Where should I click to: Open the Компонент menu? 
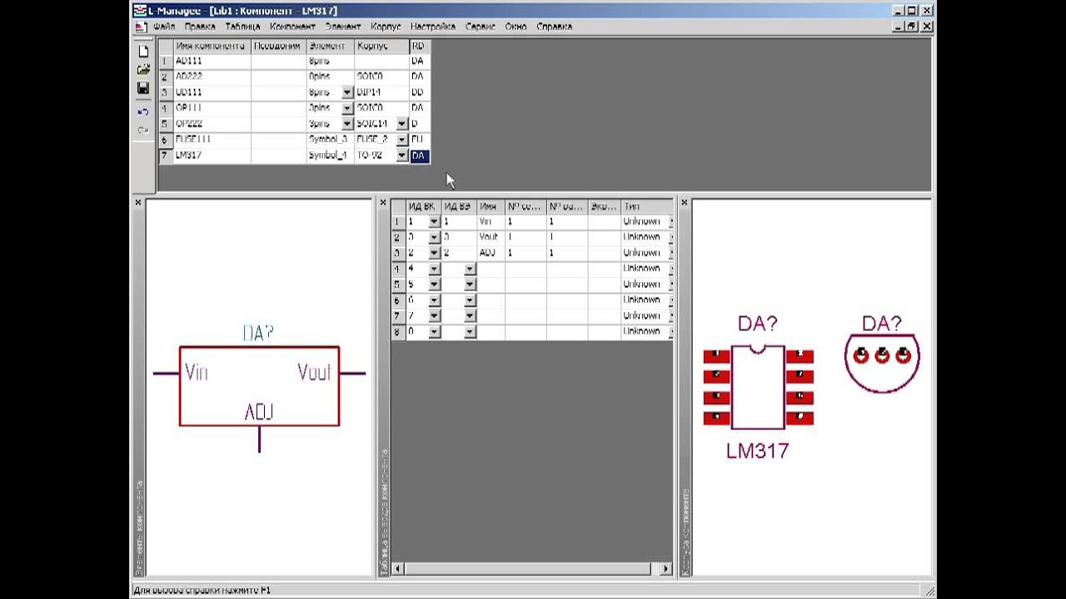coord(292,27)
